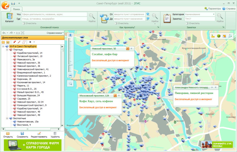Screen dimensions: 237x152
Task: Switch to the Поиск ribbon tab
Action: pos(17,9)
